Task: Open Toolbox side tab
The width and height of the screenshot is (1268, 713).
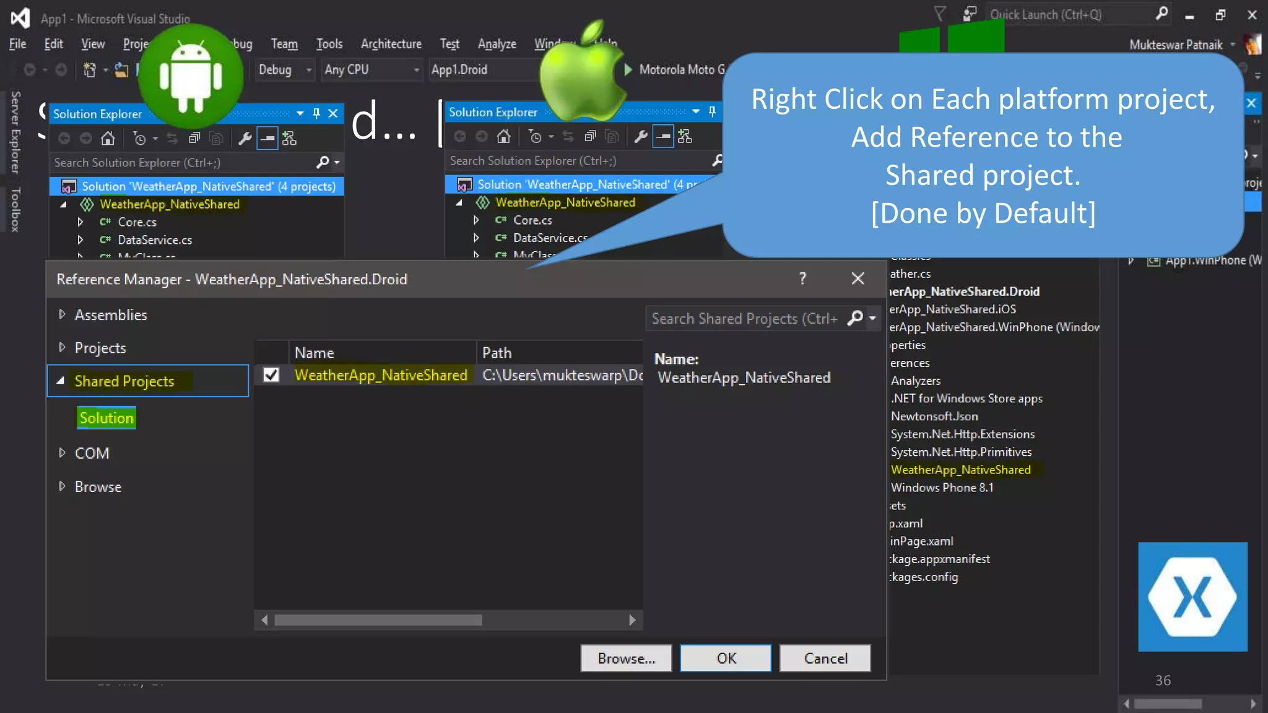Action: pyautogui.click(x=15, y=209)
